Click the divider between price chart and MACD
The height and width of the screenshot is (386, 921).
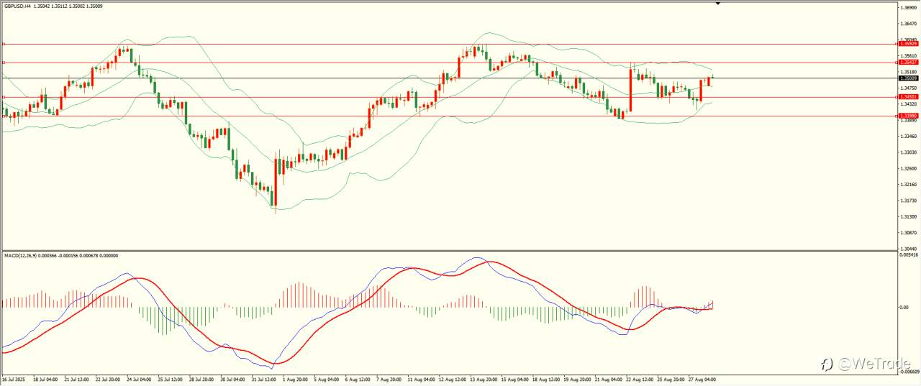449,250
